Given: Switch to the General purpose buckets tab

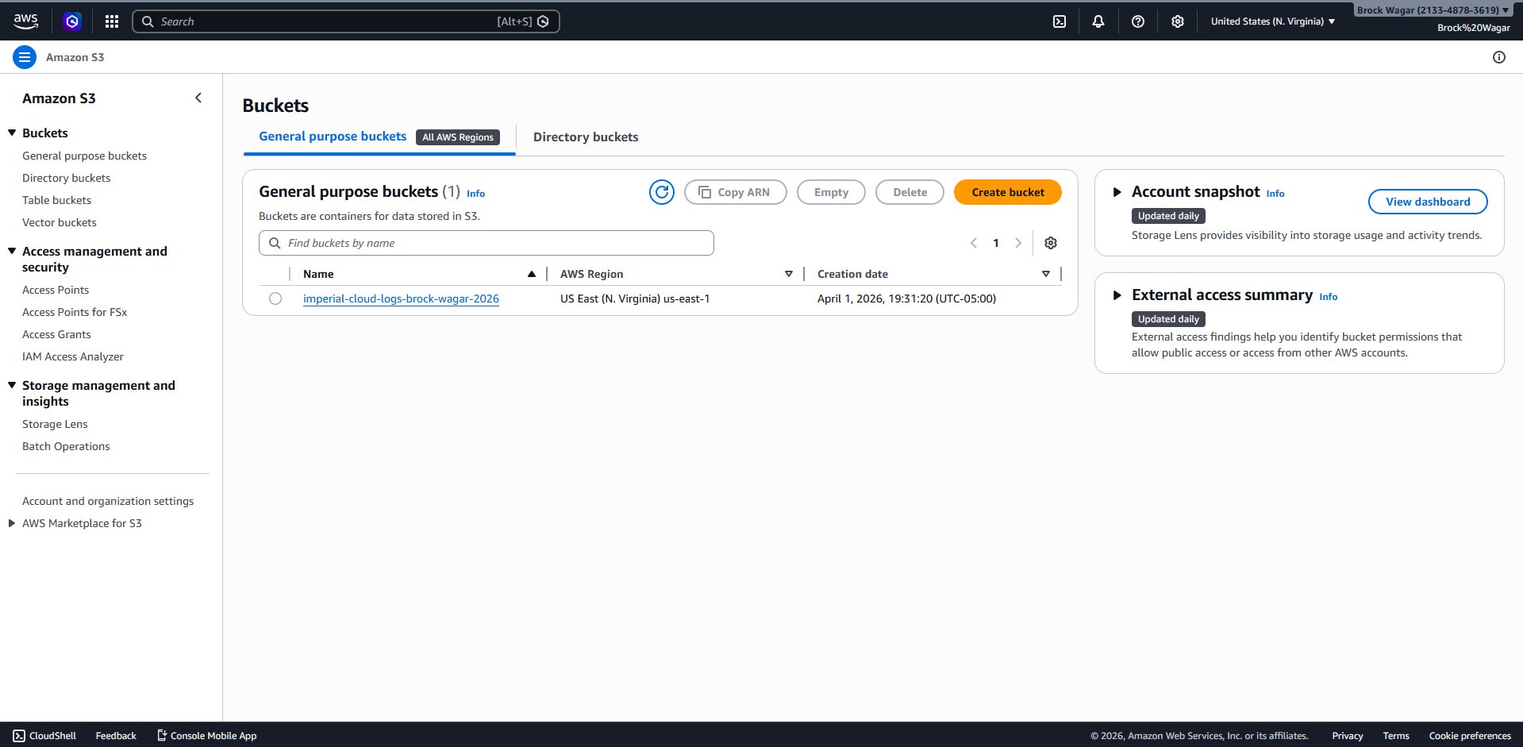Looking at the screenshot, I should 333,137.
